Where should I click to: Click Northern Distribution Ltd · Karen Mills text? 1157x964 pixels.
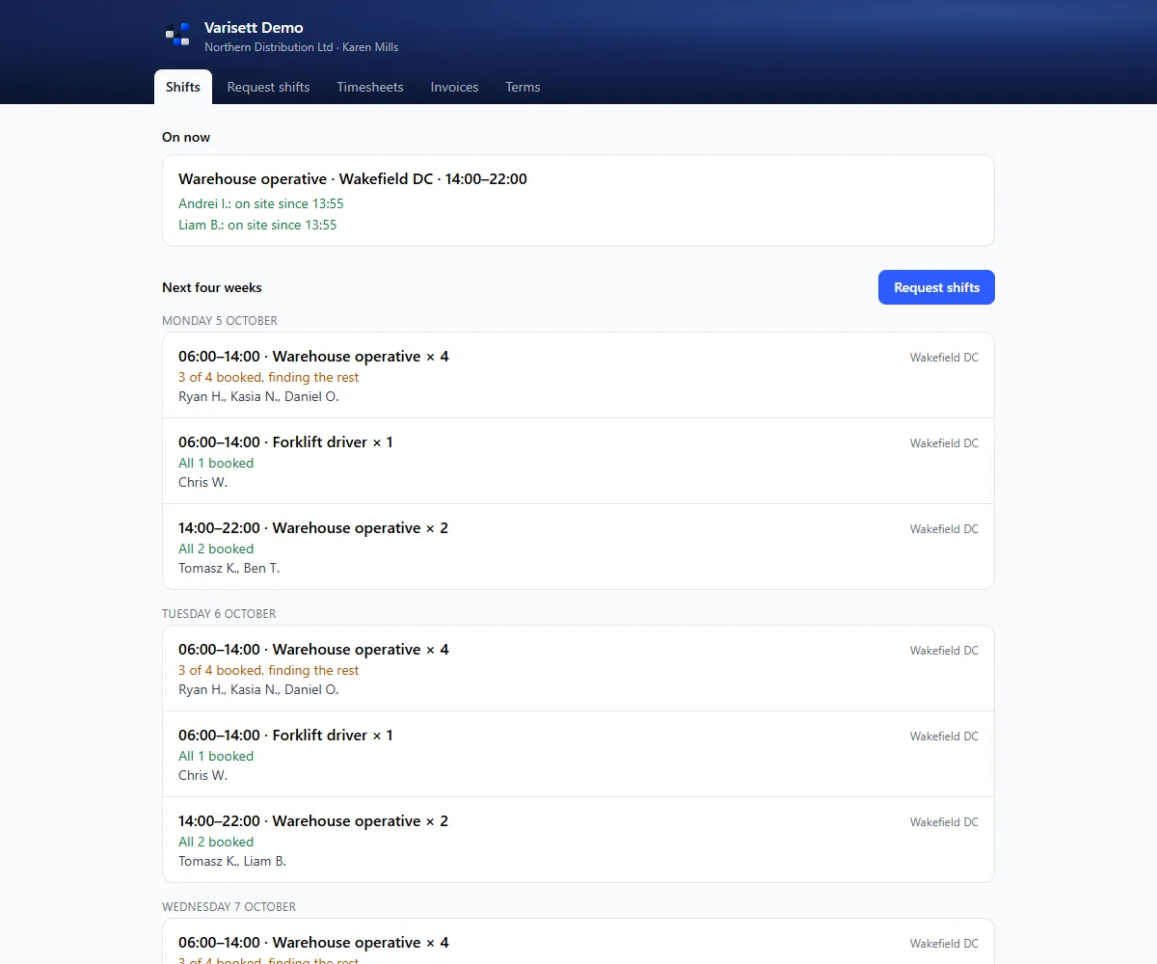click(x=301, y=47)
